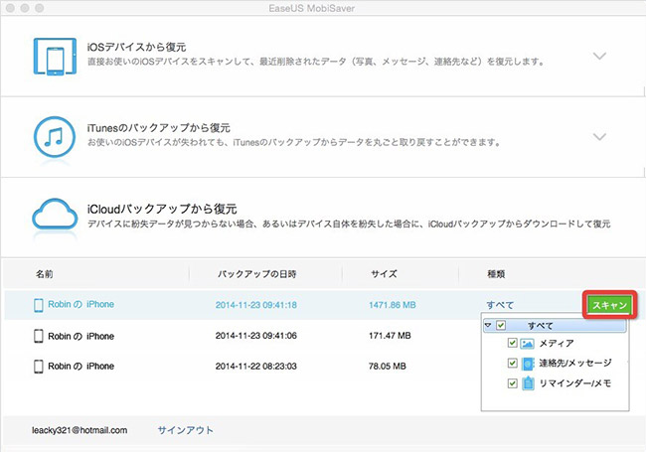Toggle the すべて checkbox in the dropdown
This screenshot has height=452, width=646.
pos(501,325)
